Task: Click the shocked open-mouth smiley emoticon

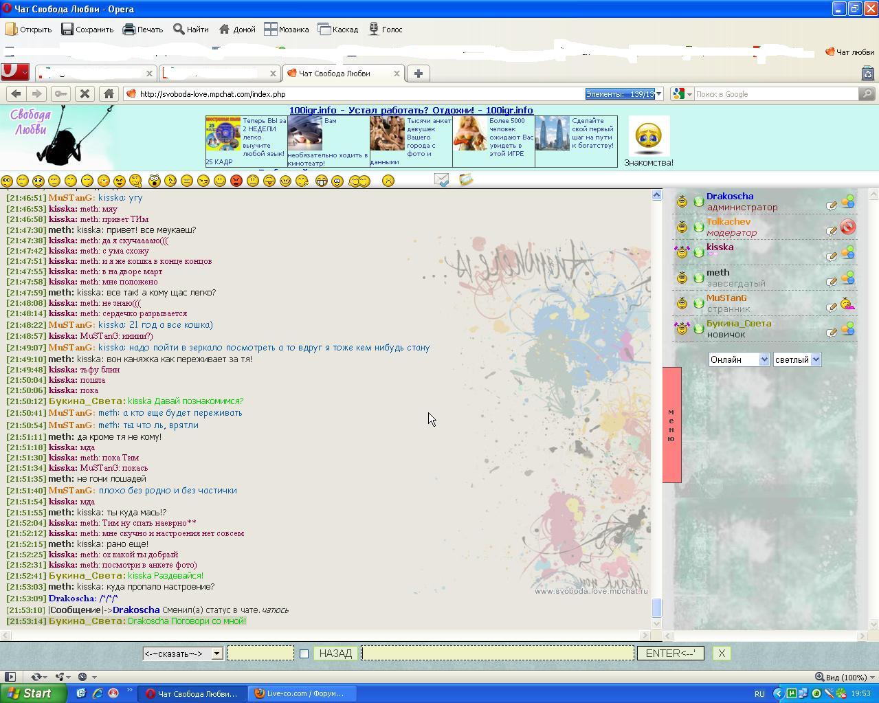Action: pos(154,181)
